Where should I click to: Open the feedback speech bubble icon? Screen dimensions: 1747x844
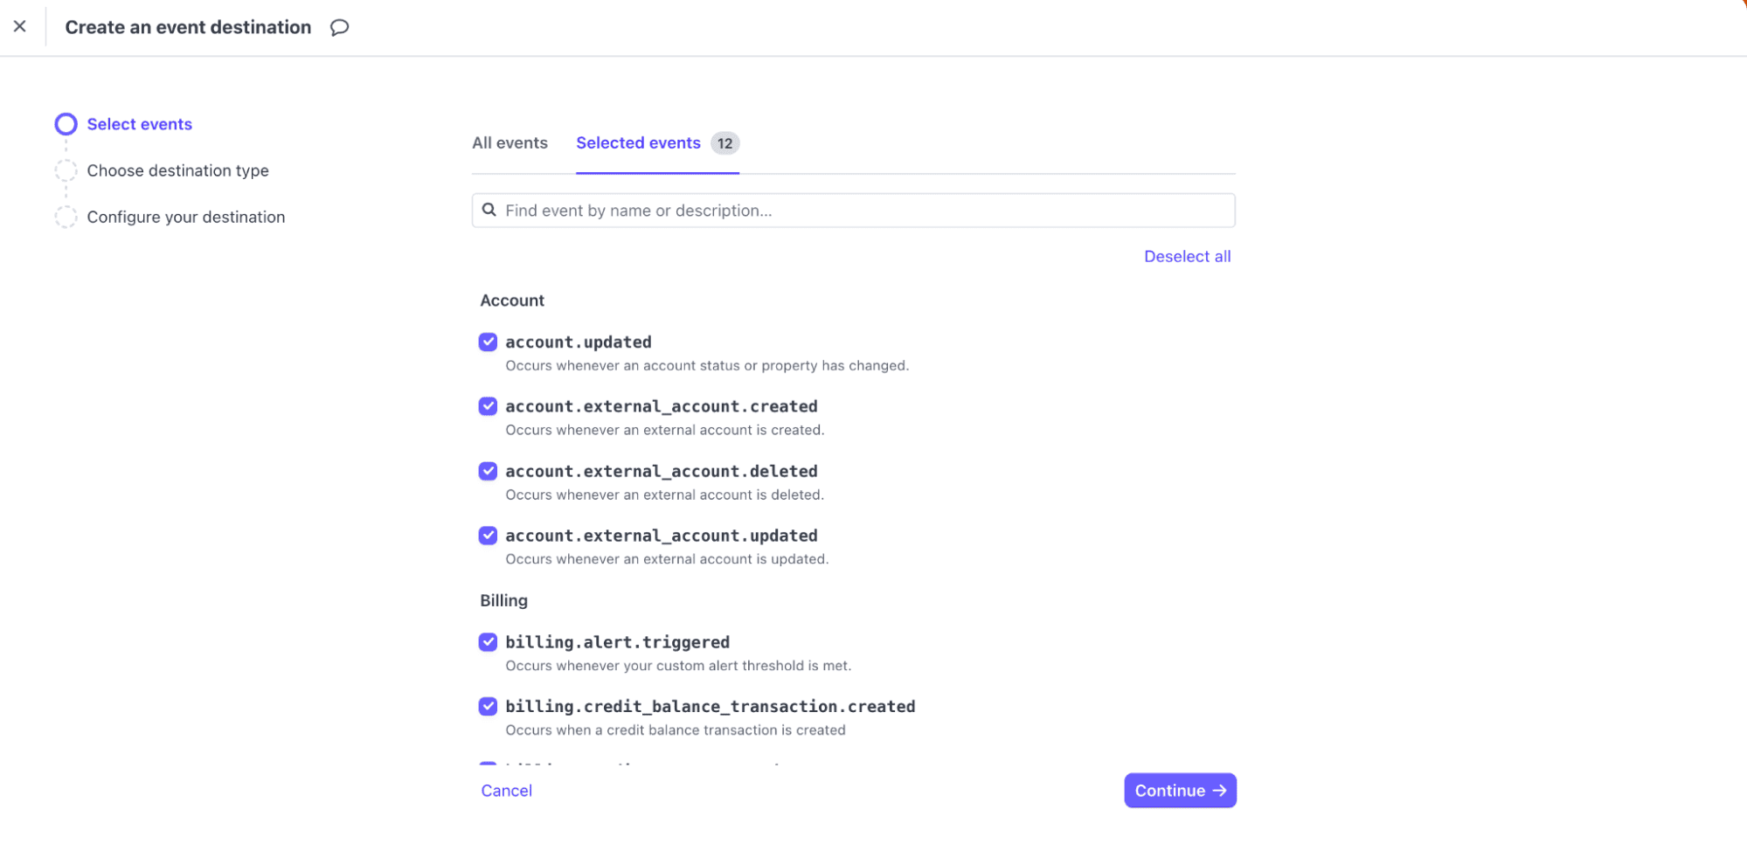[339, 27]
